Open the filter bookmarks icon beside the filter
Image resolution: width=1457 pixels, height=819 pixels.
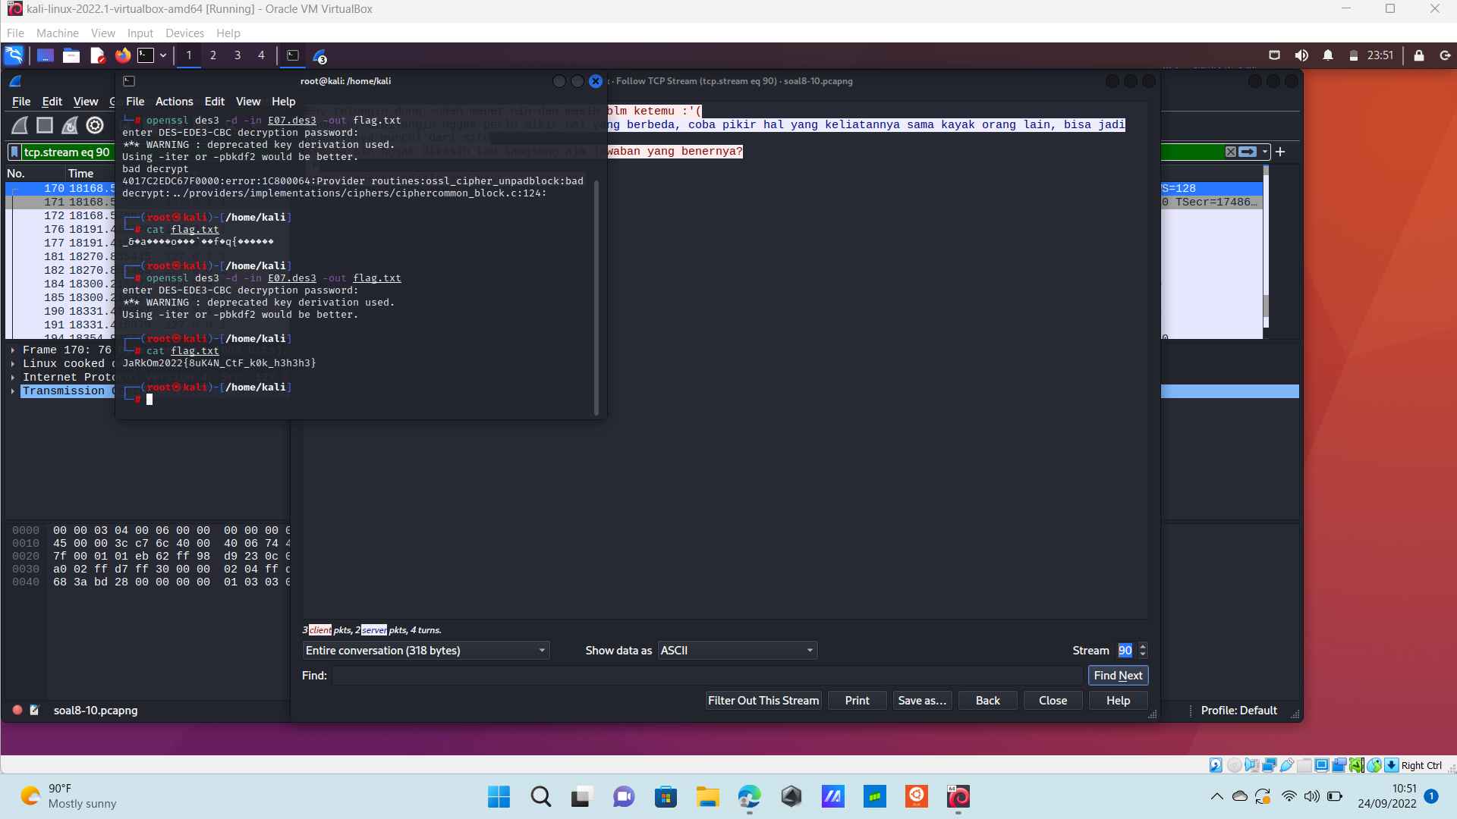pyautogui.click(x=14, y=152)
